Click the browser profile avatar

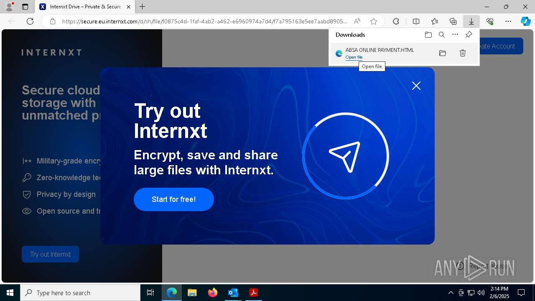coord(9,6)
